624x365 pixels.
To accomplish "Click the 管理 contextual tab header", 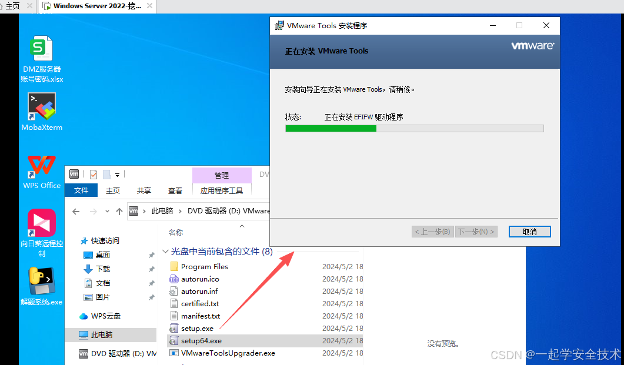I will click(x=222, y=175).
